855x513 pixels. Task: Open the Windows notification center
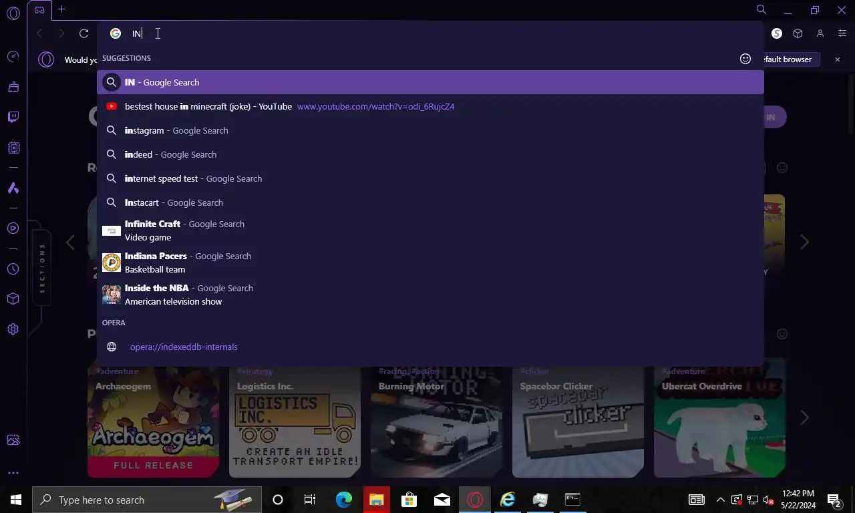click(834, 500)
